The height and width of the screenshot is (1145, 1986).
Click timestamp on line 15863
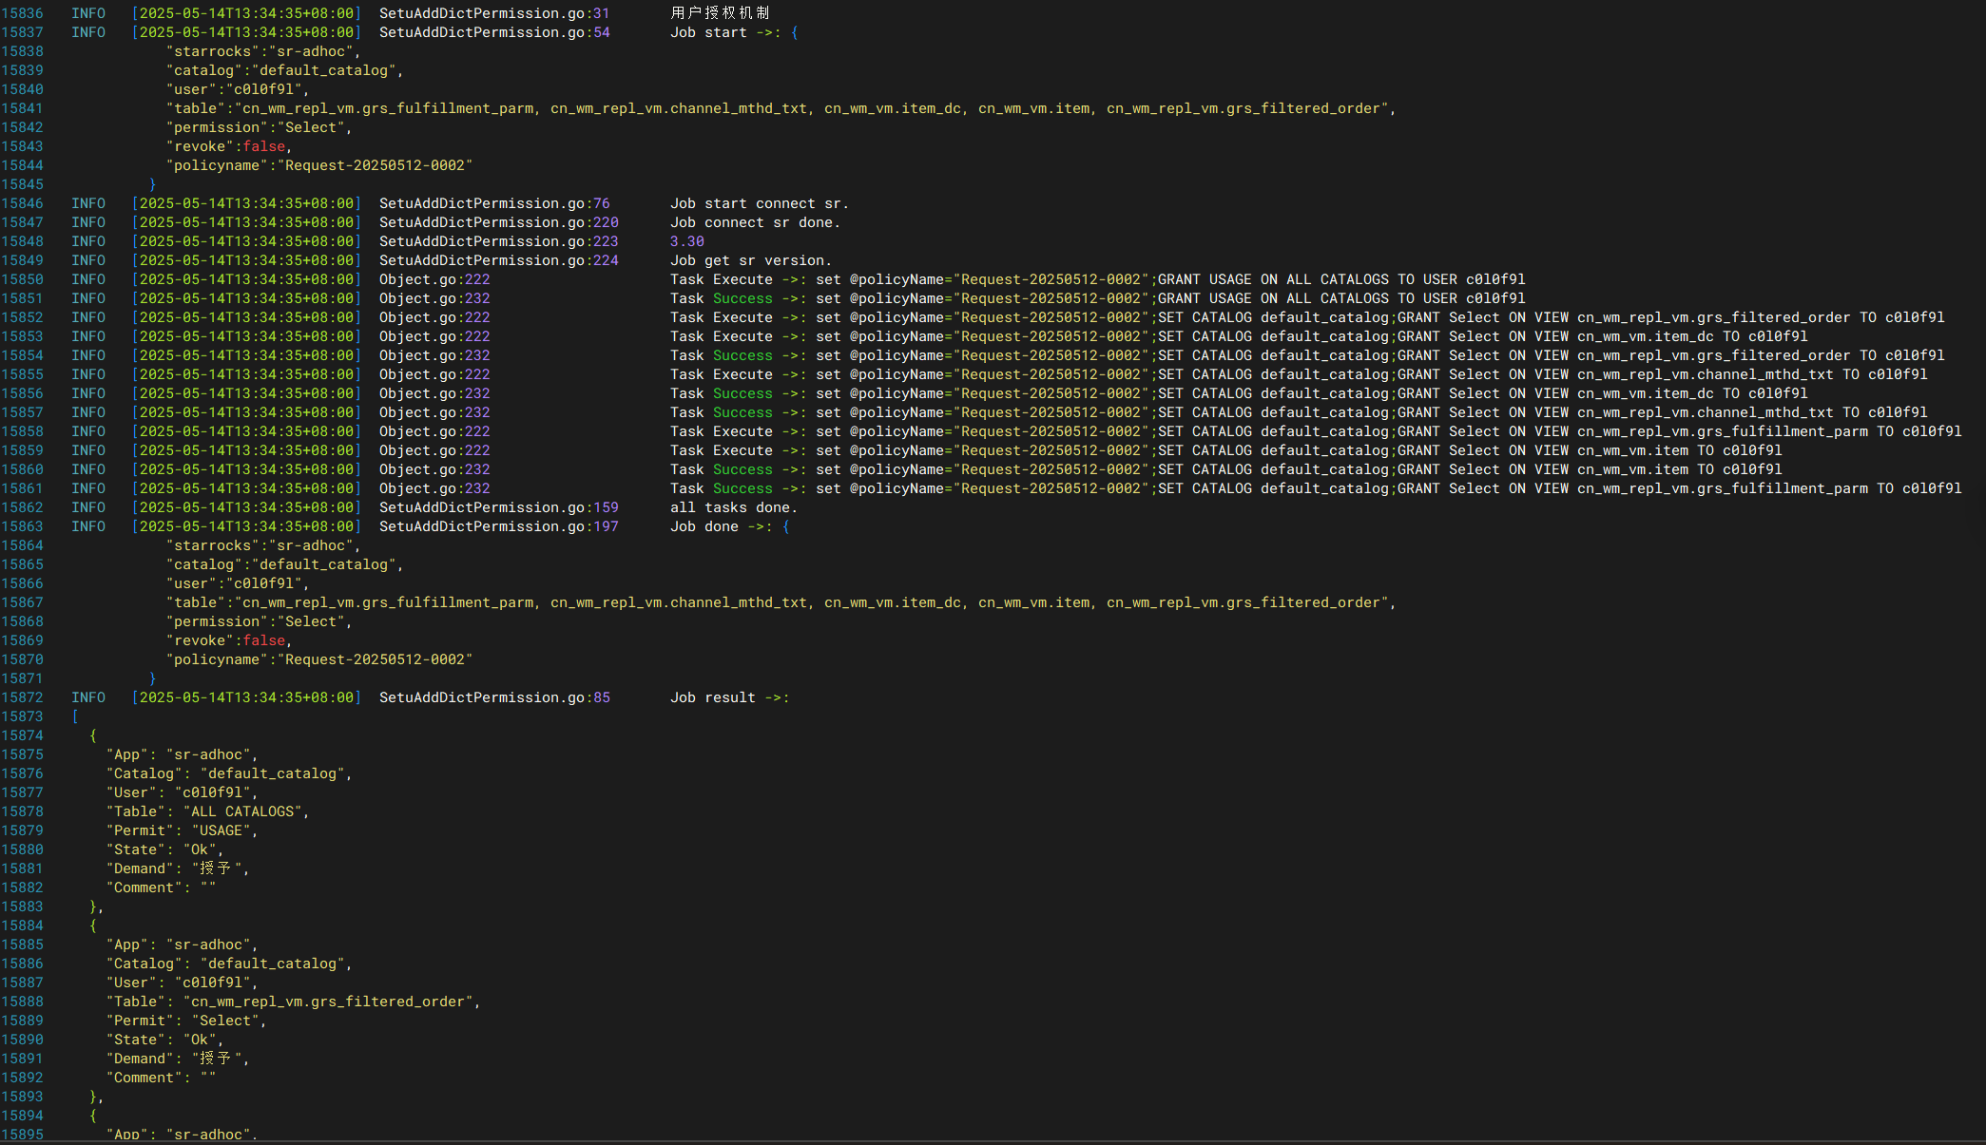(247, 526)
